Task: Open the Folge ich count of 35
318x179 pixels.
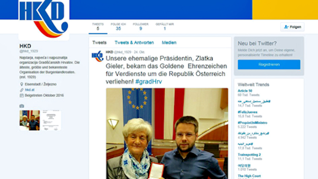Action: [x=118, y=27]
